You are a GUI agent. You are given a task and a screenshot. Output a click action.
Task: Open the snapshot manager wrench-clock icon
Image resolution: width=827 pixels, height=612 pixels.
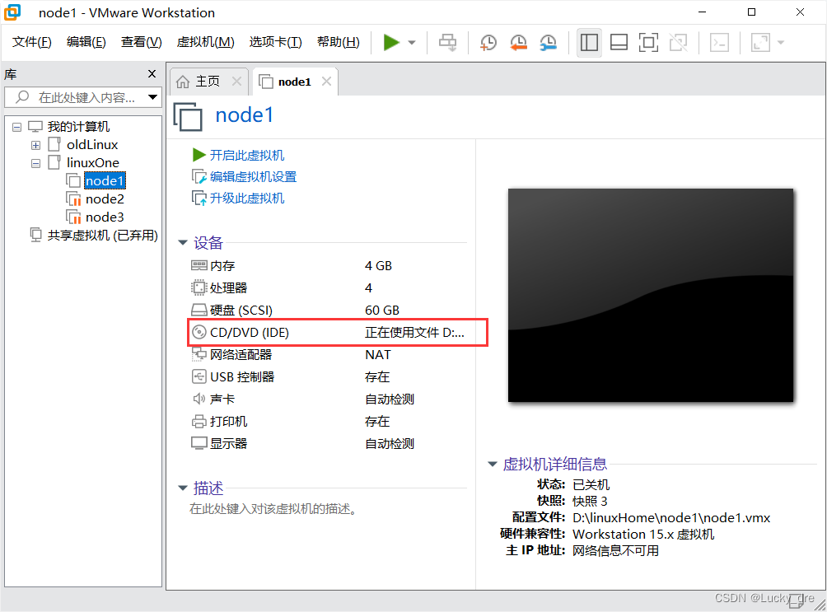[549, 42]
